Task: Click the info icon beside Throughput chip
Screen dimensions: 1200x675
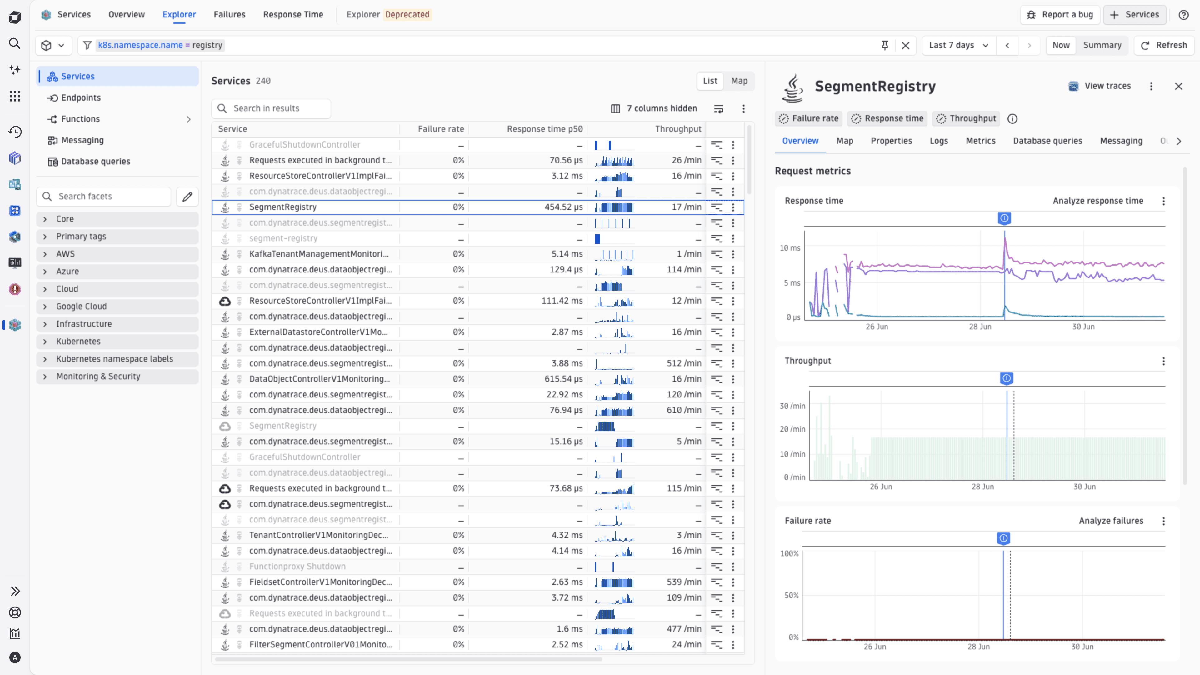Action: click(1012, 119)
